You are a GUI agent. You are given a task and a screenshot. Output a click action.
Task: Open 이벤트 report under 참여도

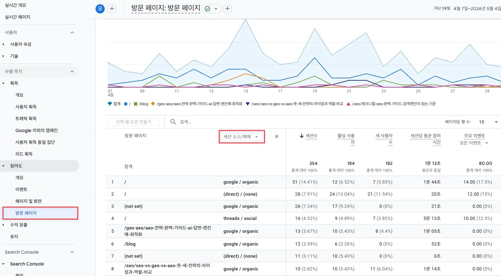point(21,189)
